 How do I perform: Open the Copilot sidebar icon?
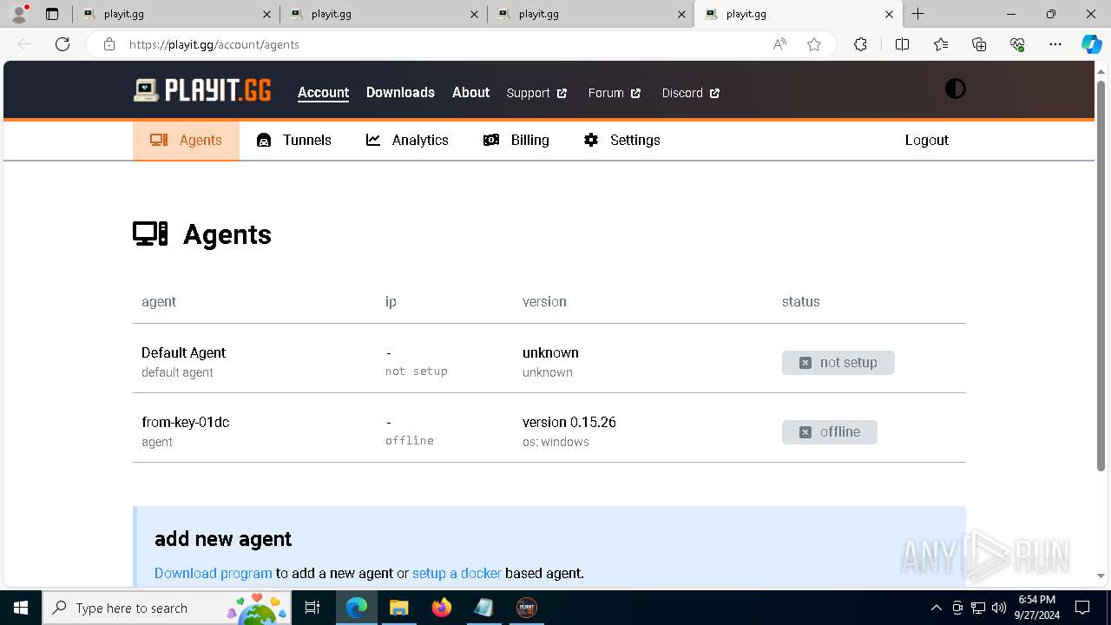coord(1091,44)
